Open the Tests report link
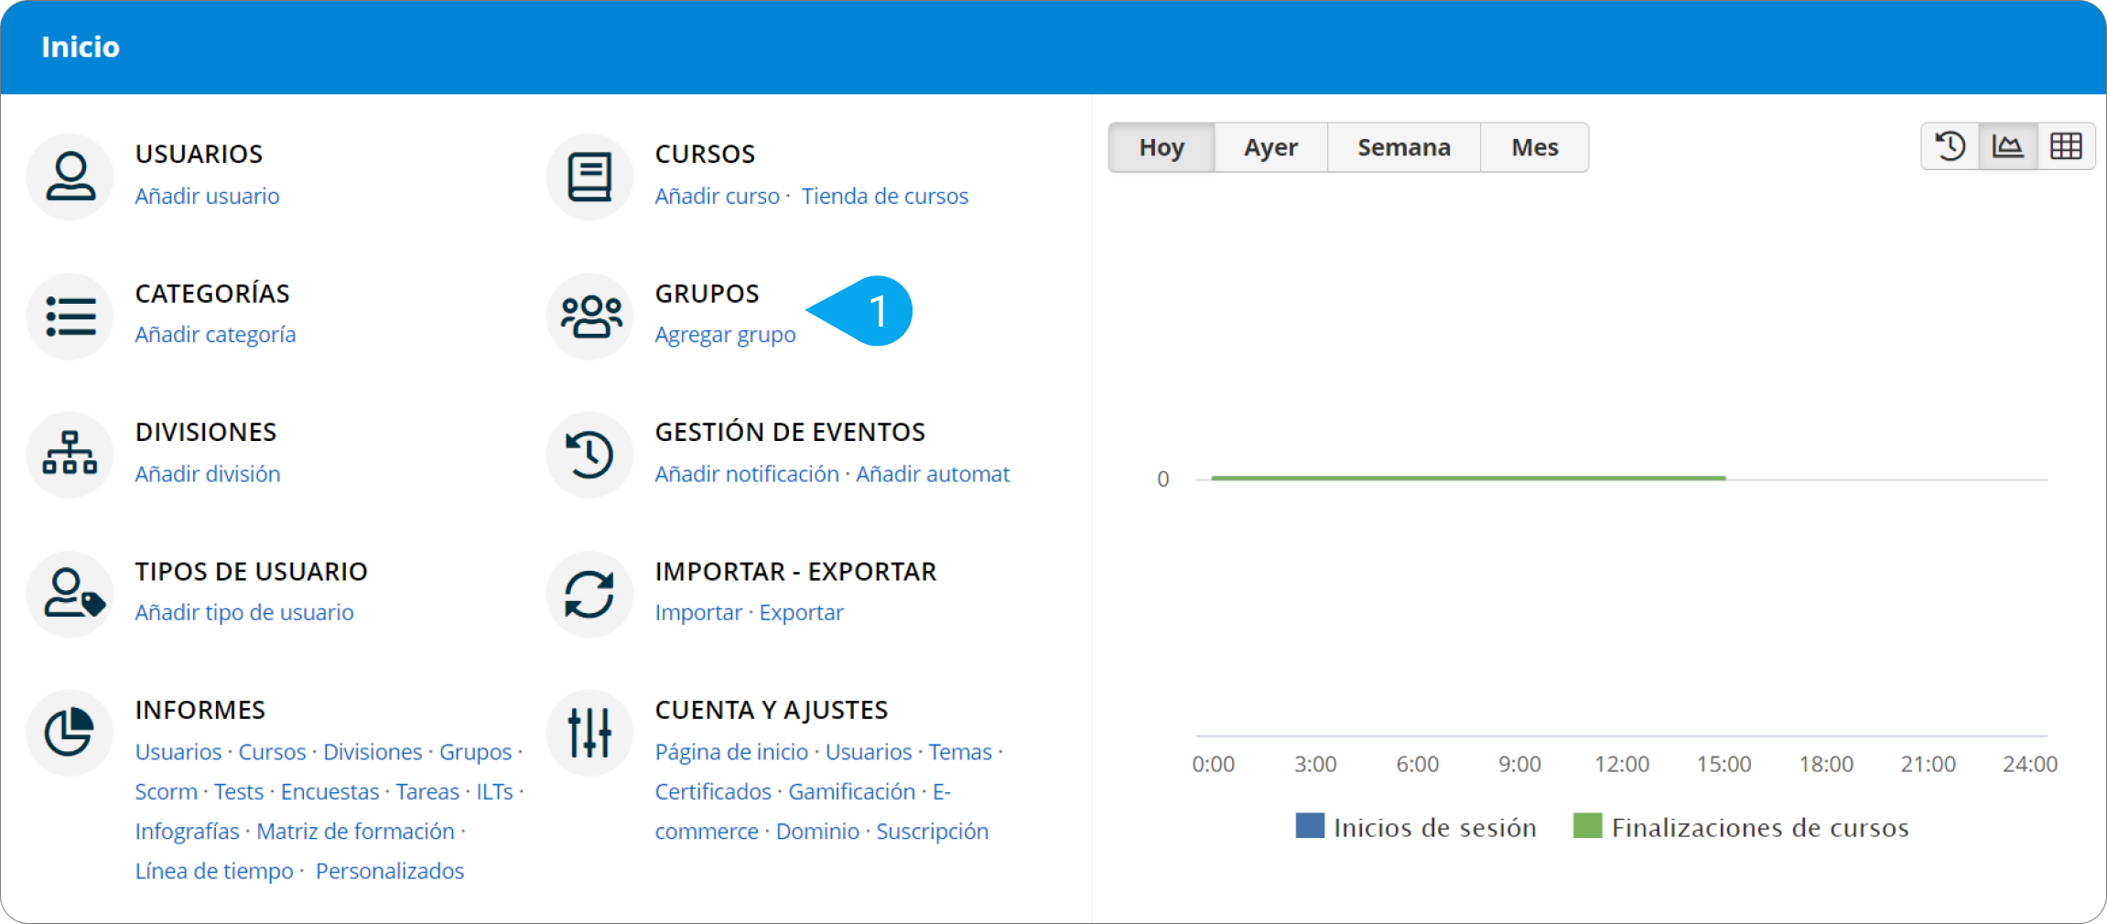 [239, 791]
